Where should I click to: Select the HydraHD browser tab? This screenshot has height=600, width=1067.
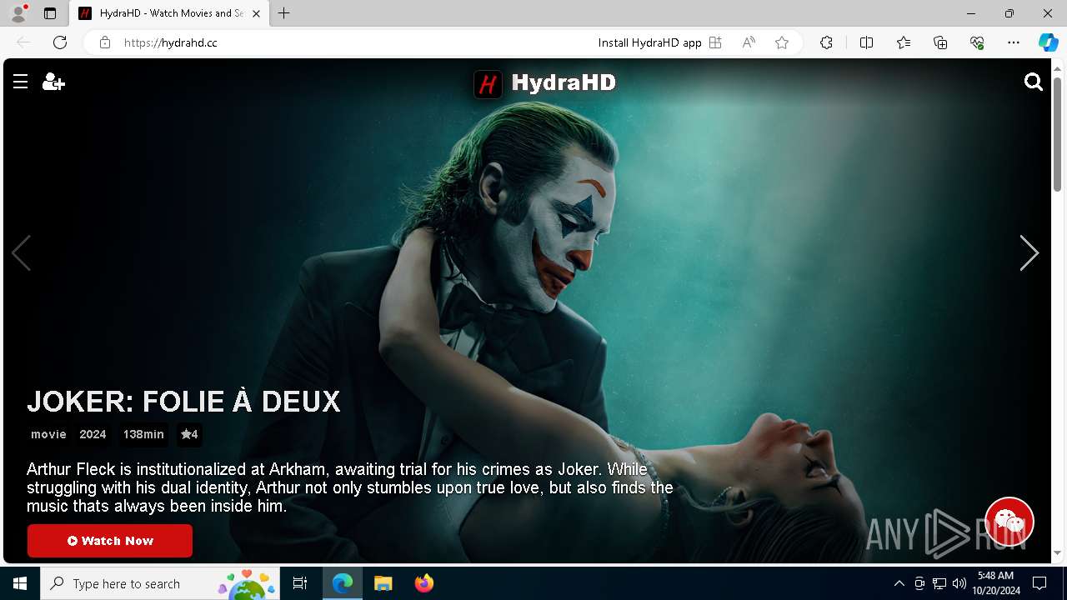pyautogui.click(x=169, y=13)
